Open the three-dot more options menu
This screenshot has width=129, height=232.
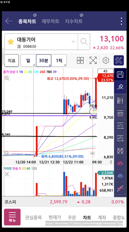(121, 21)
